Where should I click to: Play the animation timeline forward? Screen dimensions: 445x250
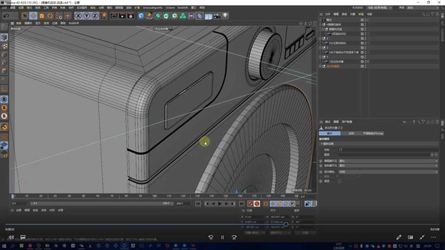[220, 203]
